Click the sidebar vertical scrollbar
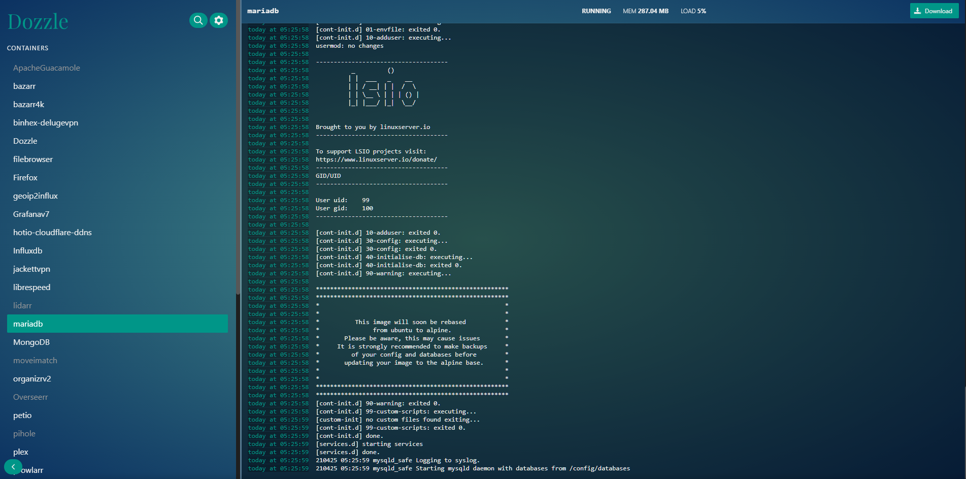Image resolution: width=966 pixels, height=479 pixels. [x=238, y=152]
